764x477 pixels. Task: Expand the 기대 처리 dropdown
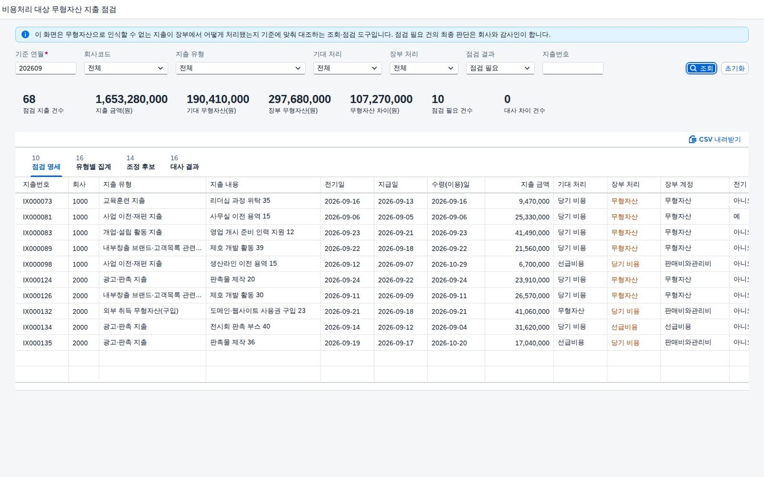(348, 68)
